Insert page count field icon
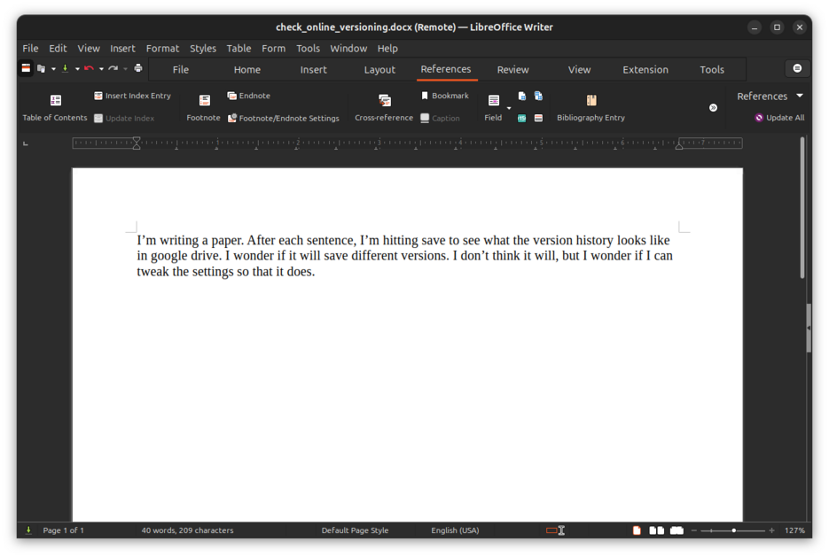The width and height of the screenshot is (829, 557). 538,96
